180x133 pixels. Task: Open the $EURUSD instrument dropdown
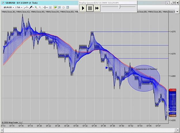pyautogui.click(x=9, y=7)
